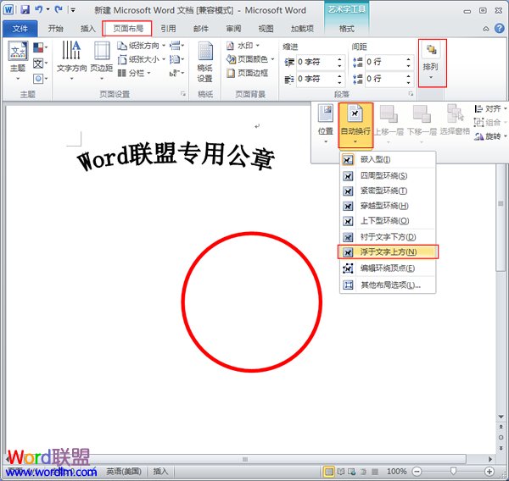The height and width of the screenshot is (481, 509).
Task: Open Paper Size (纸张大小) dropdown
Action: (142, 59)
